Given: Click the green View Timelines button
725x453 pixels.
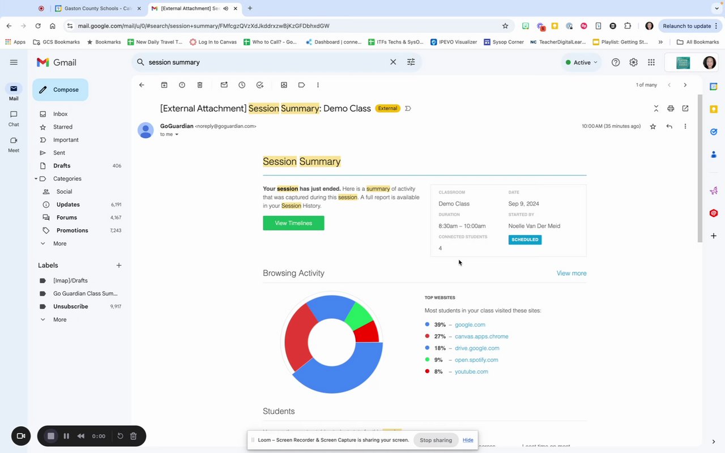Looking at the screenshot, I should coord(293,223).
